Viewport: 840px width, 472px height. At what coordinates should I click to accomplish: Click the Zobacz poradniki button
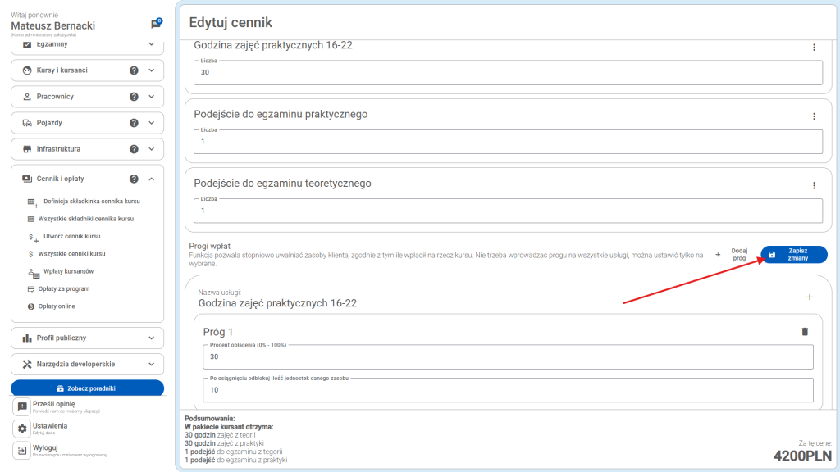point(87,388)
